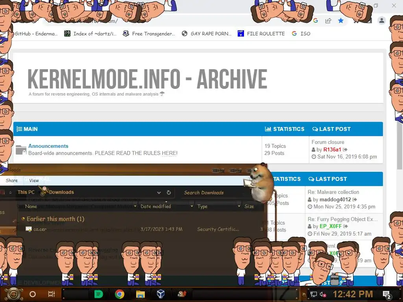Image resolution: width=403 pixels, height=302 pixels.
Task: Click the Announcements folder icon
Action: pyautogui.click(x=21, y=150)
